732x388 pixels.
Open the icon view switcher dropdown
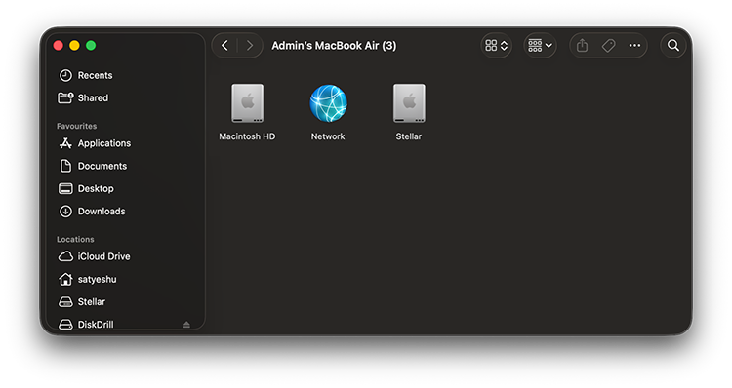(x=496, y=45)
